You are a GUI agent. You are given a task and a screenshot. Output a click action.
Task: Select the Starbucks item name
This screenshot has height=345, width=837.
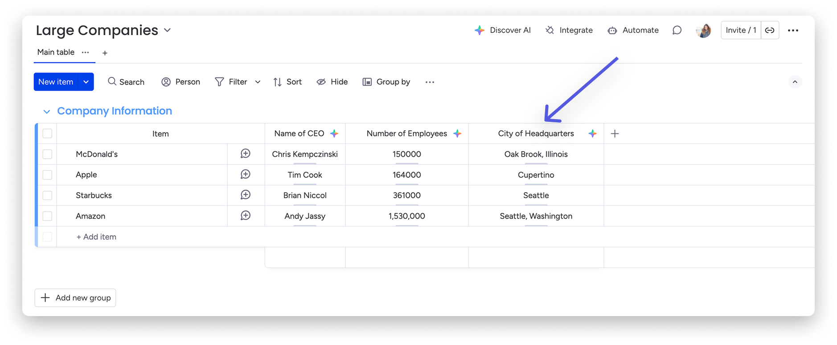pos(94,195)
